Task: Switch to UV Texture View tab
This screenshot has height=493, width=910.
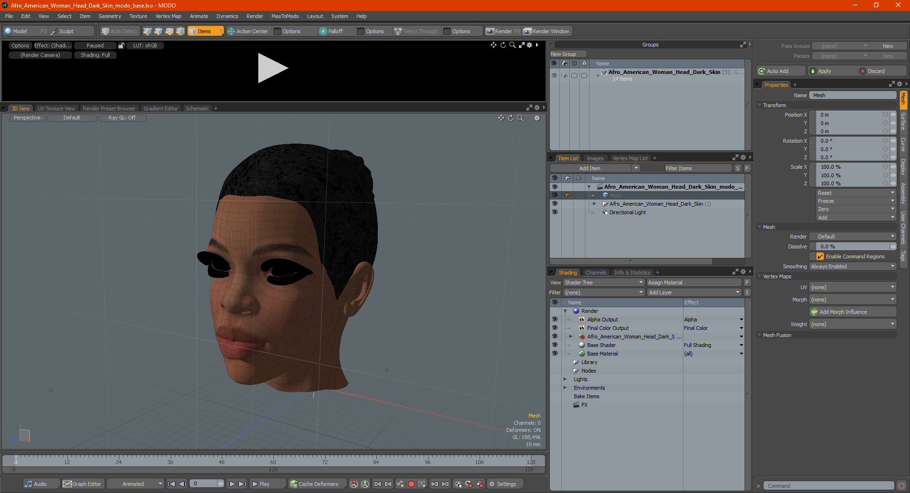Action: click(56, 109)
